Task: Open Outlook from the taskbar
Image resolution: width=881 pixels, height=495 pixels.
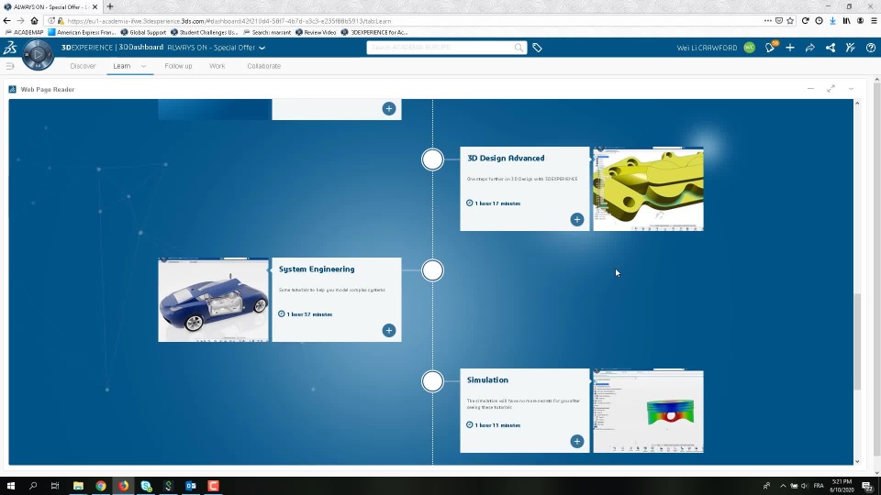Action: click(x=191, y=486)
